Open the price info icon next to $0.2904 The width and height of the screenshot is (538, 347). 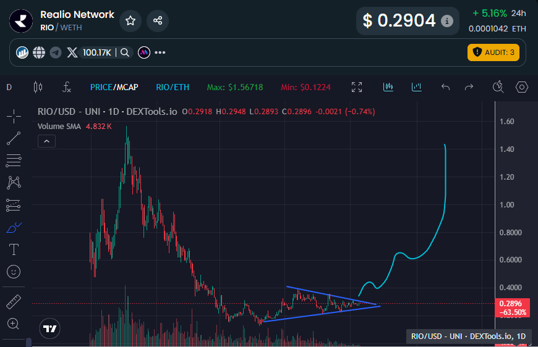coord(446,21)
